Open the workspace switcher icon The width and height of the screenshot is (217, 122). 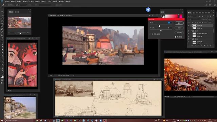pyautogui.click(x=210, y=5)
